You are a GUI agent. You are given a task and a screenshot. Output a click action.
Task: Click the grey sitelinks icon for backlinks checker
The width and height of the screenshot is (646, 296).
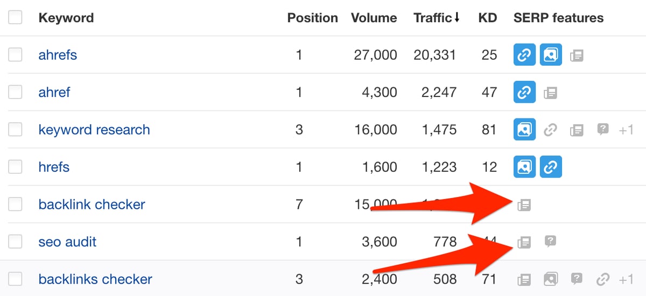[x=603, y=279]
